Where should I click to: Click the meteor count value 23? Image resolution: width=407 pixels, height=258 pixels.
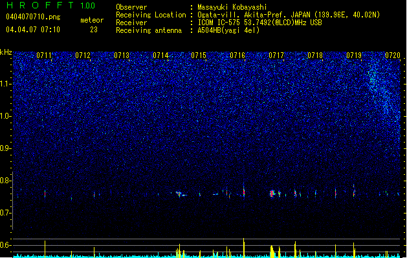tap(94, 30)
